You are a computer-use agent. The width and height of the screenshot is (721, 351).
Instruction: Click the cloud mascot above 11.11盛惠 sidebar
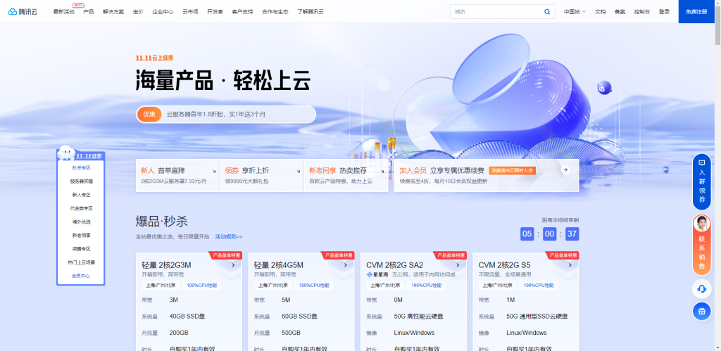(x=66, y=152)
